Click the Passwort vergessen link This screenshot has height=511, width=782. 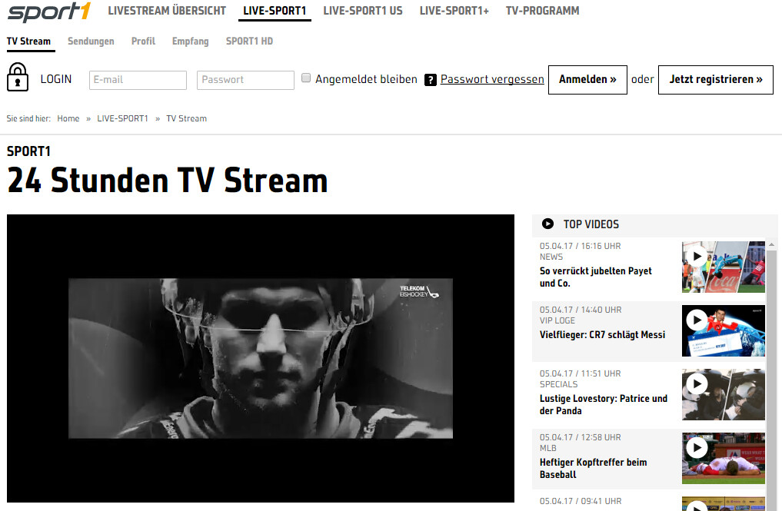click(492, 79)
